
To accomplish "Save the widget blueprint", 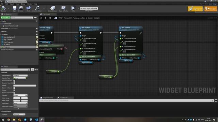I will tap(14, 8).
